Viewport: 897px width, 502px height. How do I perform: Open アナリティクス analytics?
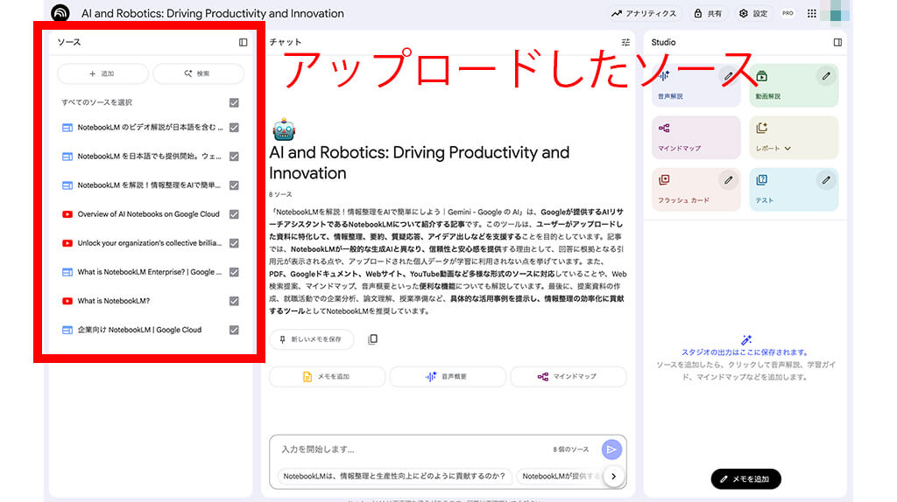(x=644, y=13)
